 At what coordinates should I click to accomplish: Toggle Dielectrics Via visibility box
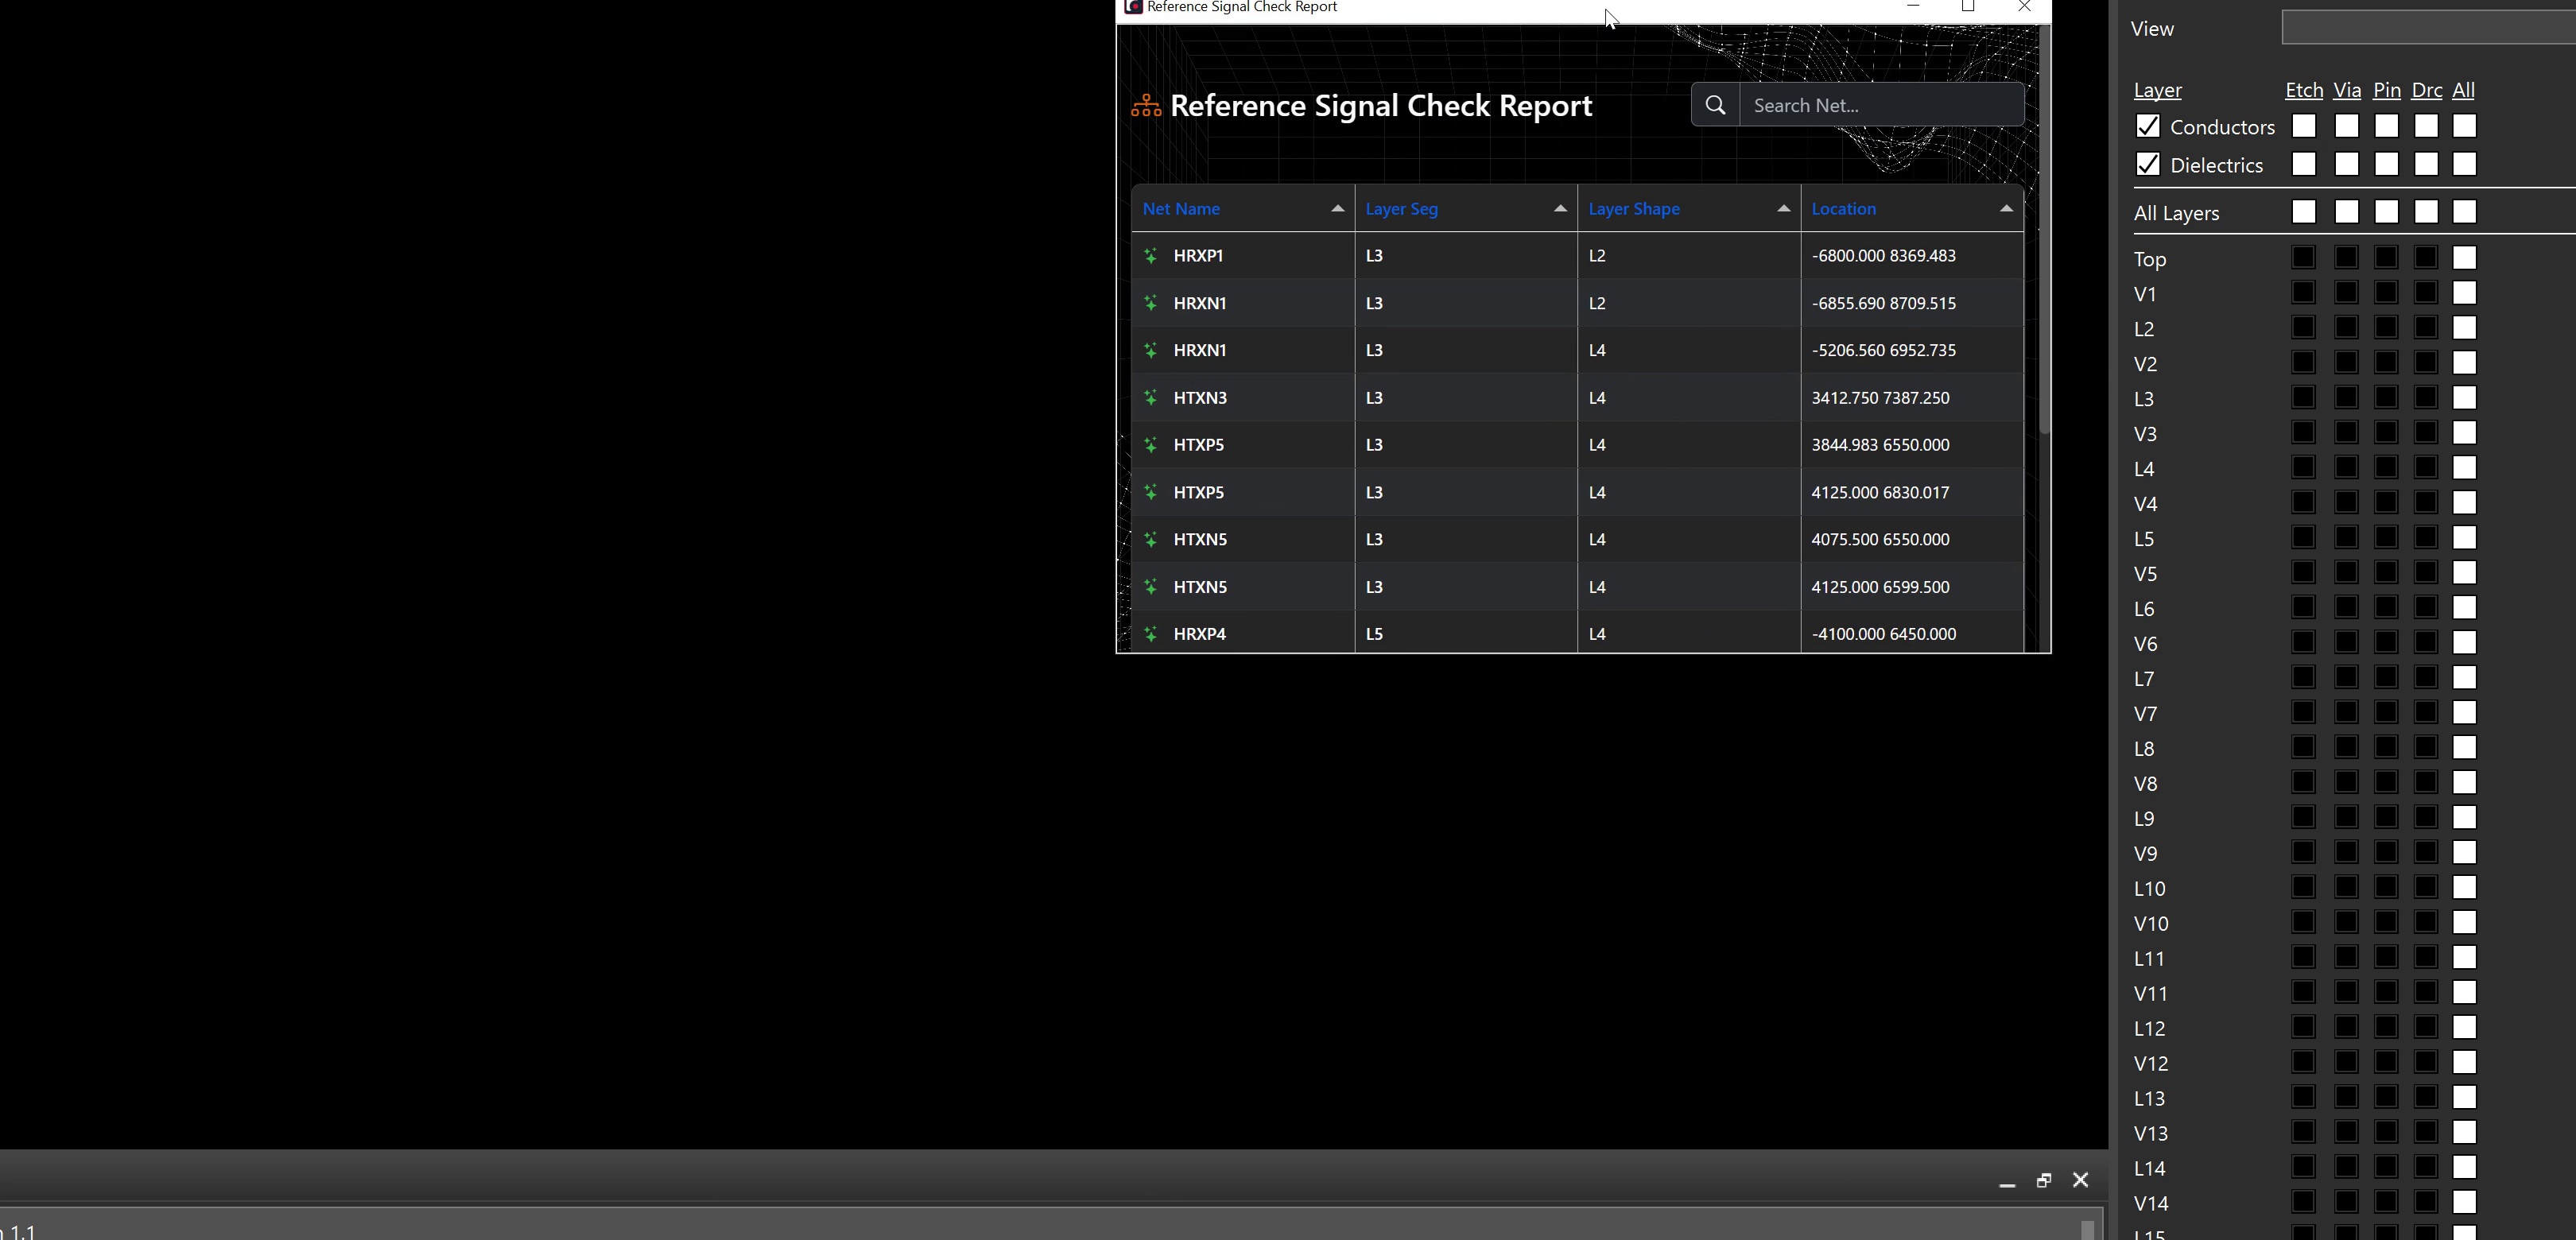(2347, 164)
